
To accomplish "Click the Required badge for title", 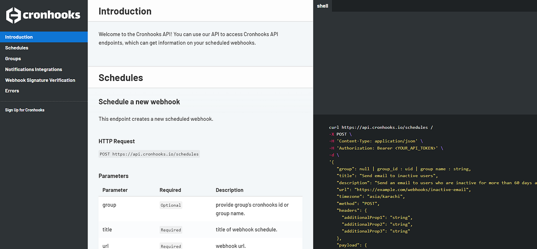I will (171, 230).
